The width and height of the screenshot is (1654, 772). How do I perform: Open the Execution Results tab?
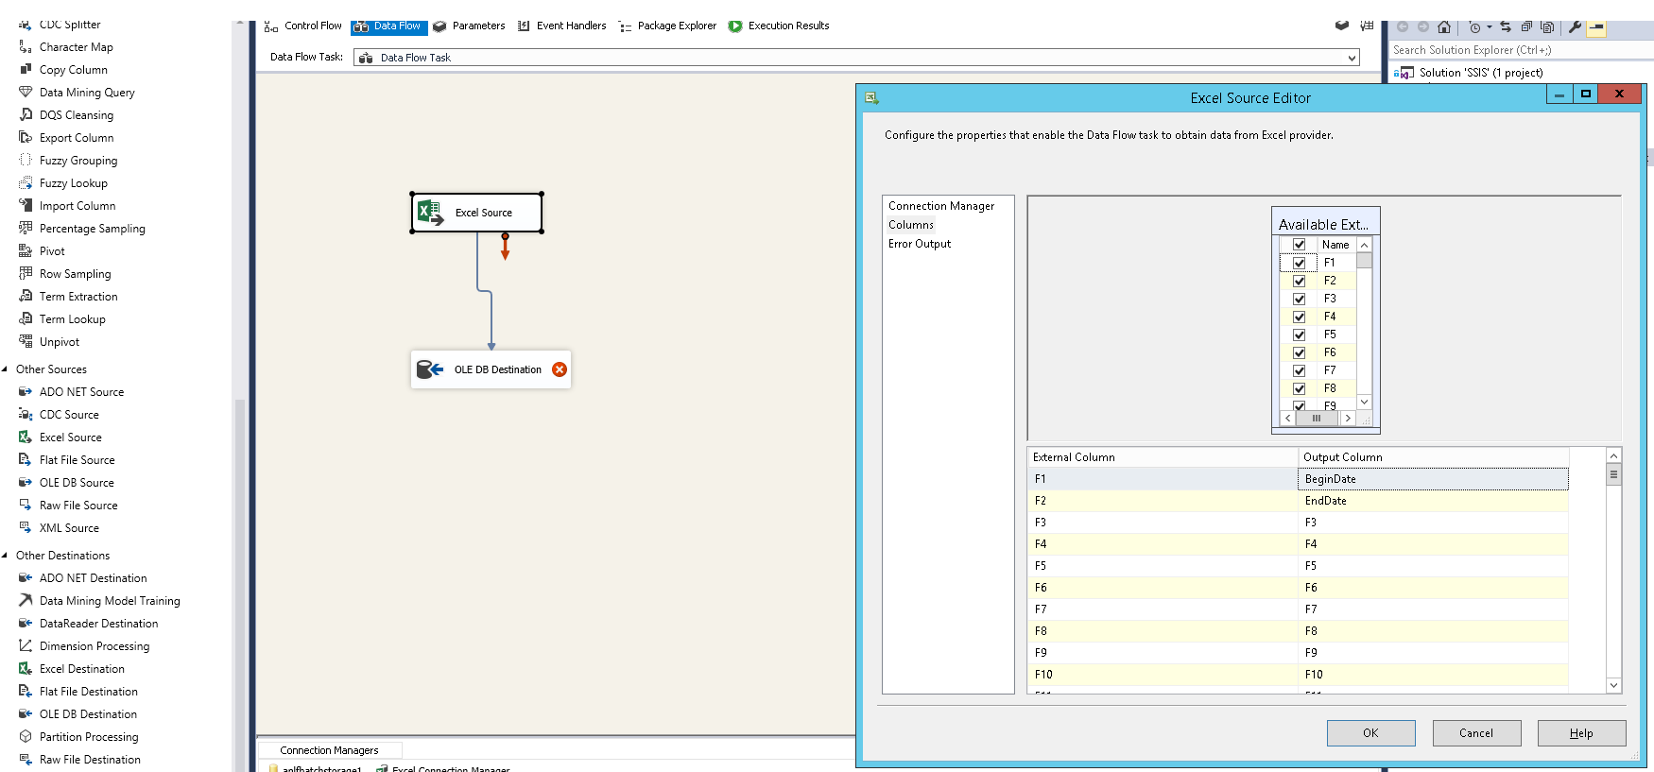pyautogui.click(x=779, y=26)
